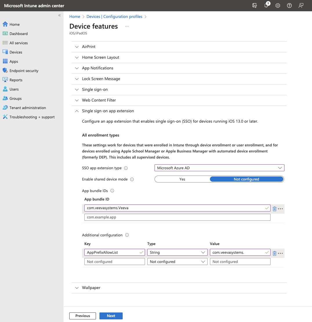The height and width of the screenshot is (322, 312).
Task: Open the notifications bell icon
Action: coord(266,5)
